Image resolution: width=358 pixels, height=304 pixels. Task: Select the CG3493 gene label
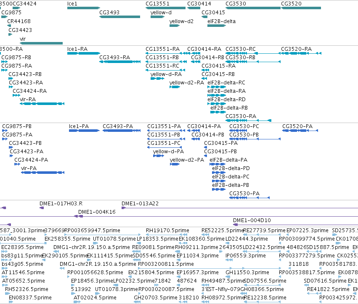109,13
